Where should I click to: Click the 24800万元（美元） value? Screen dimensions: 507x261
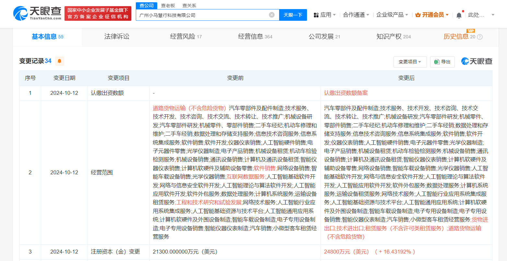click(x=347, y=252)
